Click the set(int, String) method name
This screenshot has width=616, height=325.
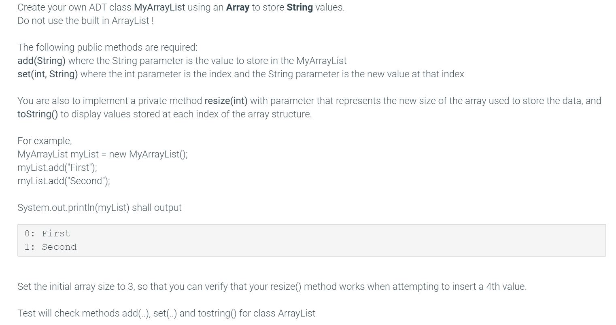[x=47, y=74]
